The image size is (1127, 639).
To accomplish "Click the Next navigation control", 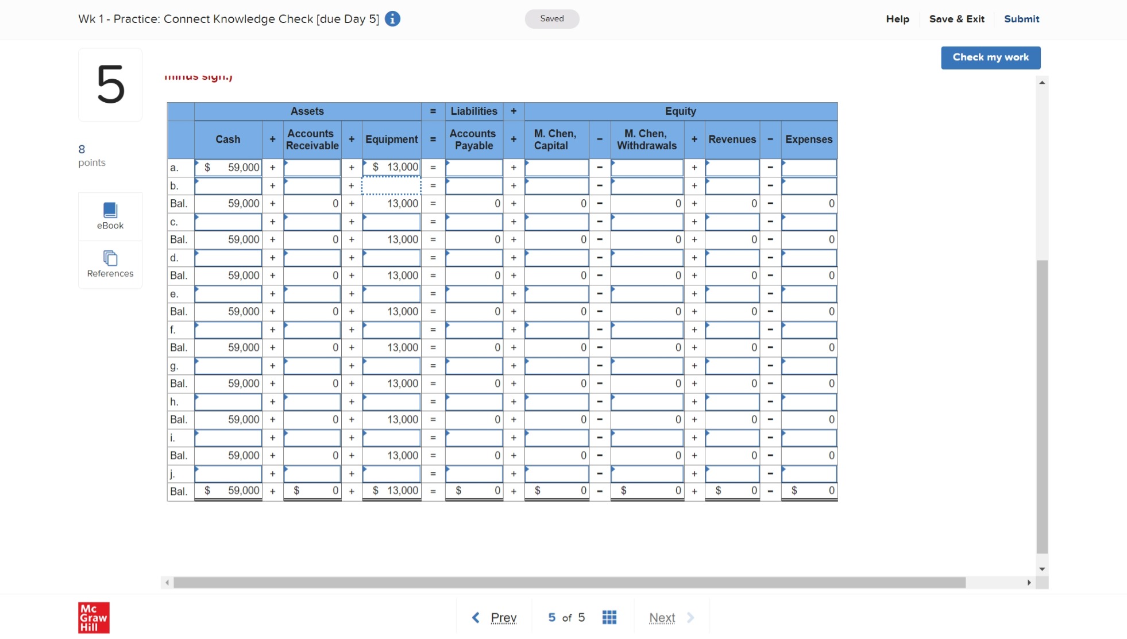I will (662, 617).
